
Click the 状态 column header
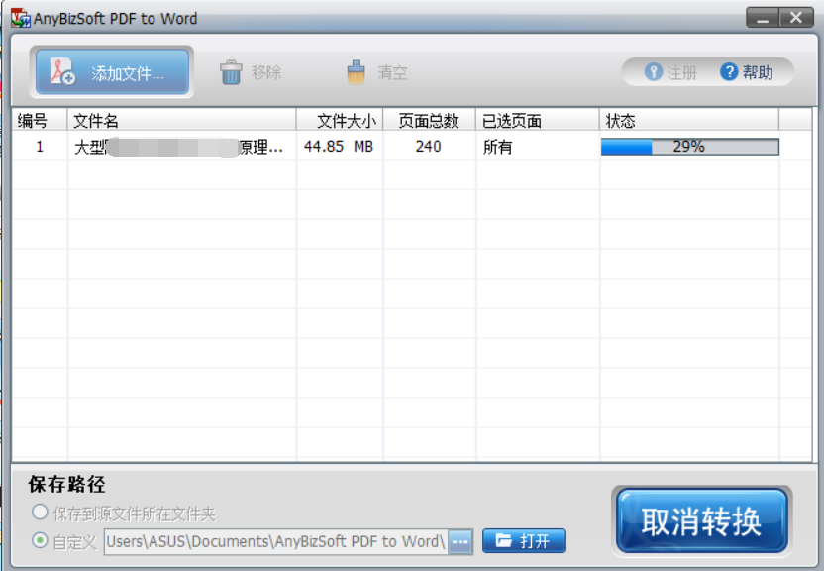click(621, 120)
